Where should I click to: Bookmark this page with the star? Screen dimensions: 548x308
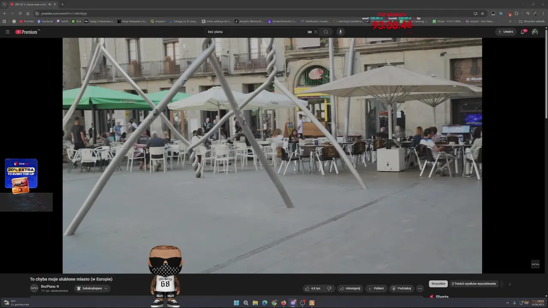[482, 13]
